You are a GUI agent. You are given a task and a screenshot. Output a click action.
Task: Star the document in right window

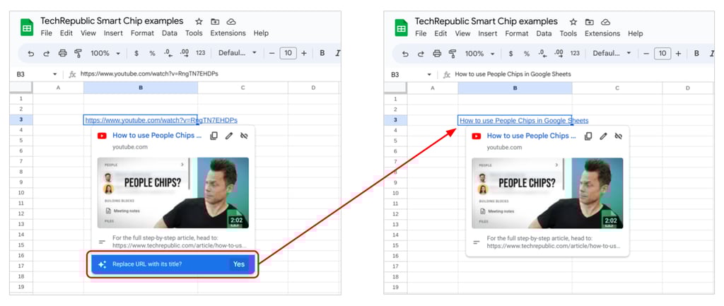pyautogui.click(x=573, y=22)
